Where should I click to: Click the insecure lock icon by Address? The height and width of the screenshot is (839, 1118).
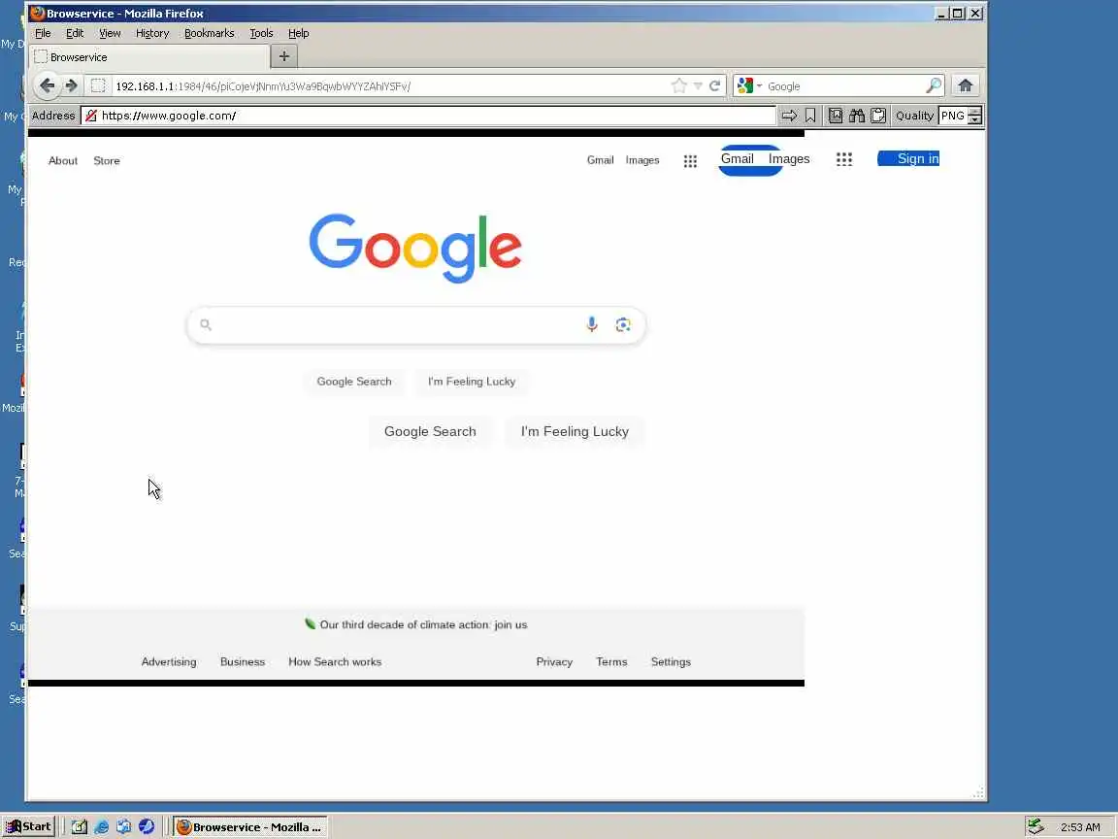[91, 116]
